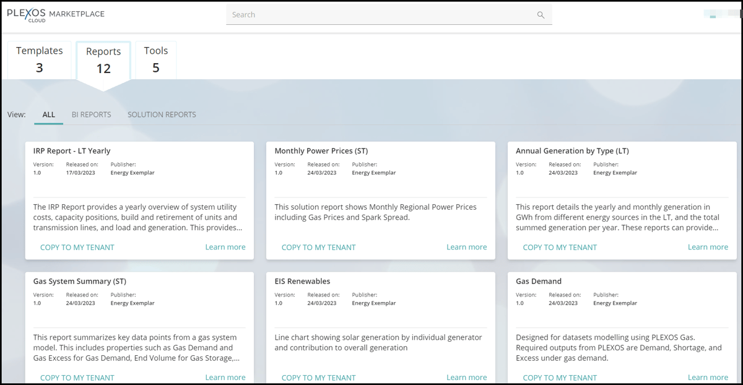Click the Monthly Power Prices description text
The height and width of the screenshot is (385, 743).
tap(376, 212)
